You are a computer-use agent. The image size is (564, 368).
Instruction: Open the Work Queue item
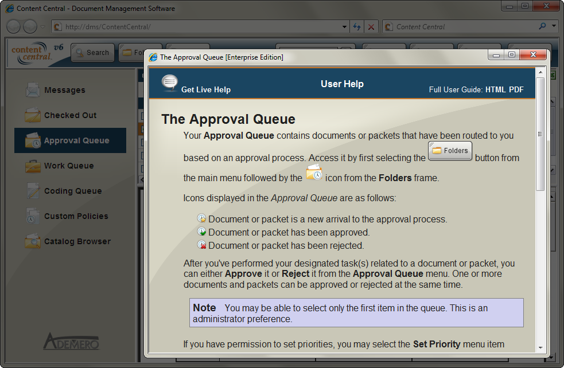coord(69,166)
